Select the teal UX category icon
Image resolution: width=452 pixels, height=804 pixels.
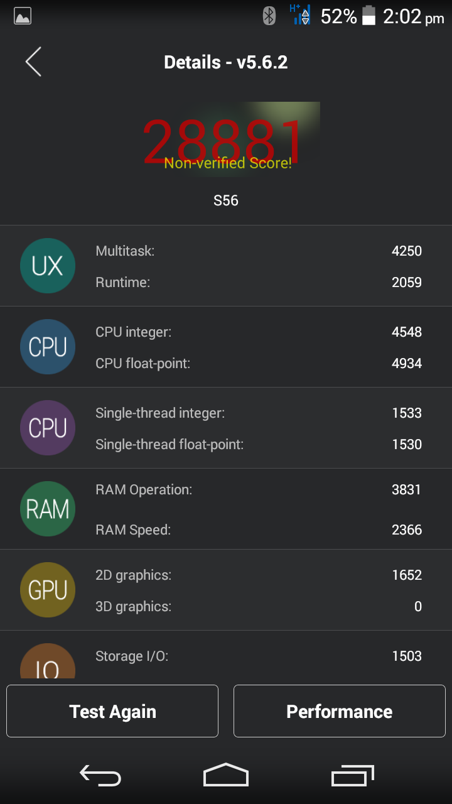pyautogui.click(x=48, y=266)
